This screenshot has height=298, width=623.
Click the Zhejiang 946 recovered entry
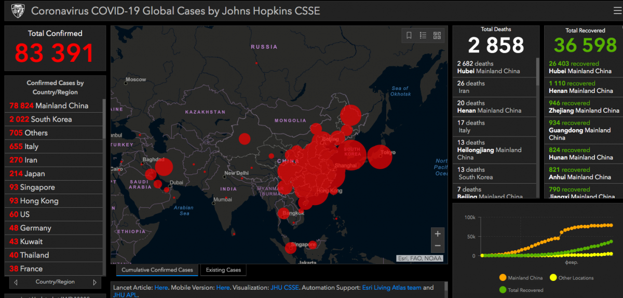point(584,107)
